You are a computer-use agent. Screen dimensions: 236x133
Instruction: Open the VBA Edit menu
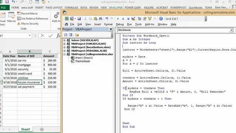point(80,24)
